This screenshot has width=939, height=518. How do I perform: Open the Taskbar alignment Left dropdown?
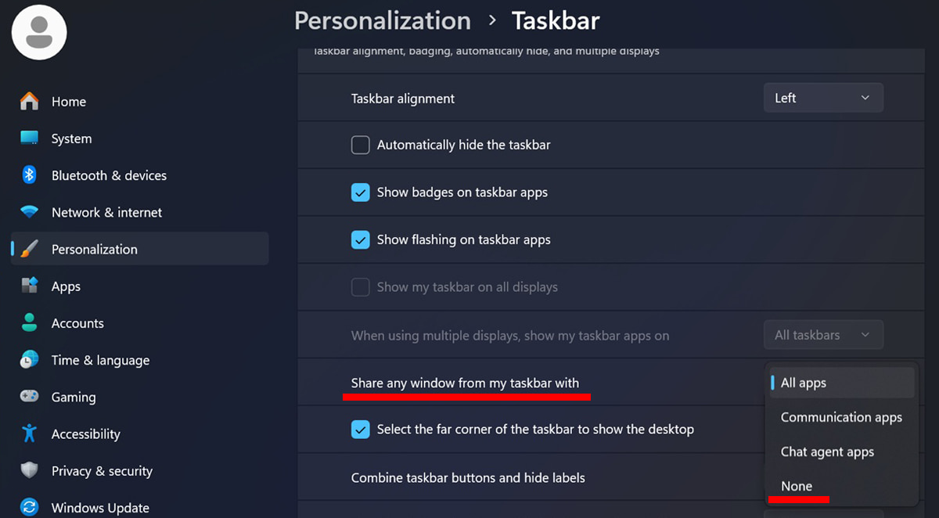(823, 98)
